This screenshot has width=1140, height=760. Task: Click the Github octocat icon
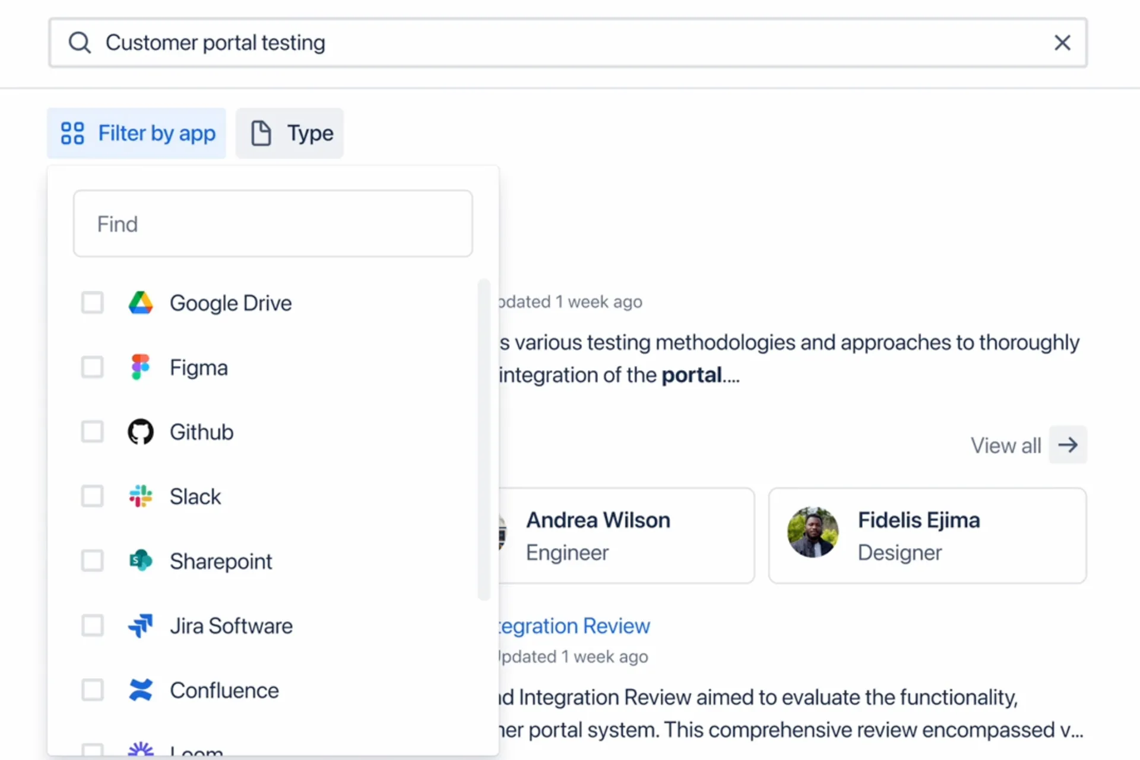pyautogui.click(x=141, y=432)
